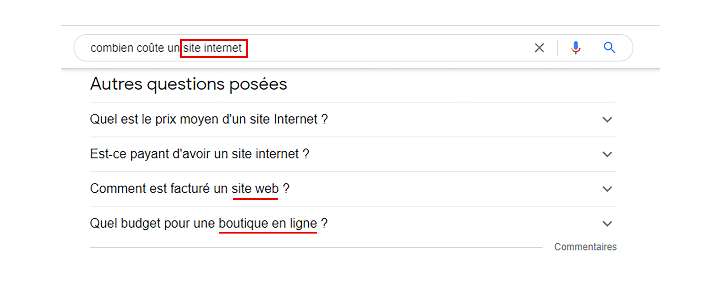The image size is (721, 300).
Task: Expand chevron for 'Comment est facturé' question
Action: tap(607, 189)
